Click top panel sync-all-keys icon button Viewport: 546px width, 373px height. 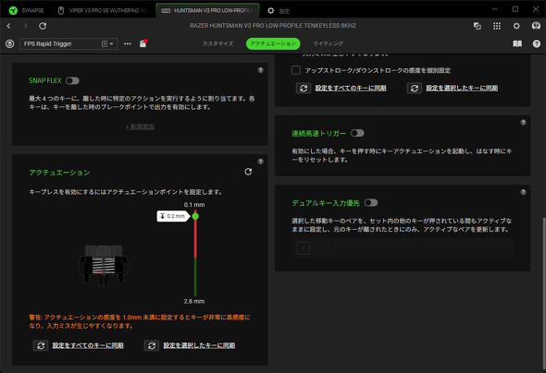pos(304,89)
